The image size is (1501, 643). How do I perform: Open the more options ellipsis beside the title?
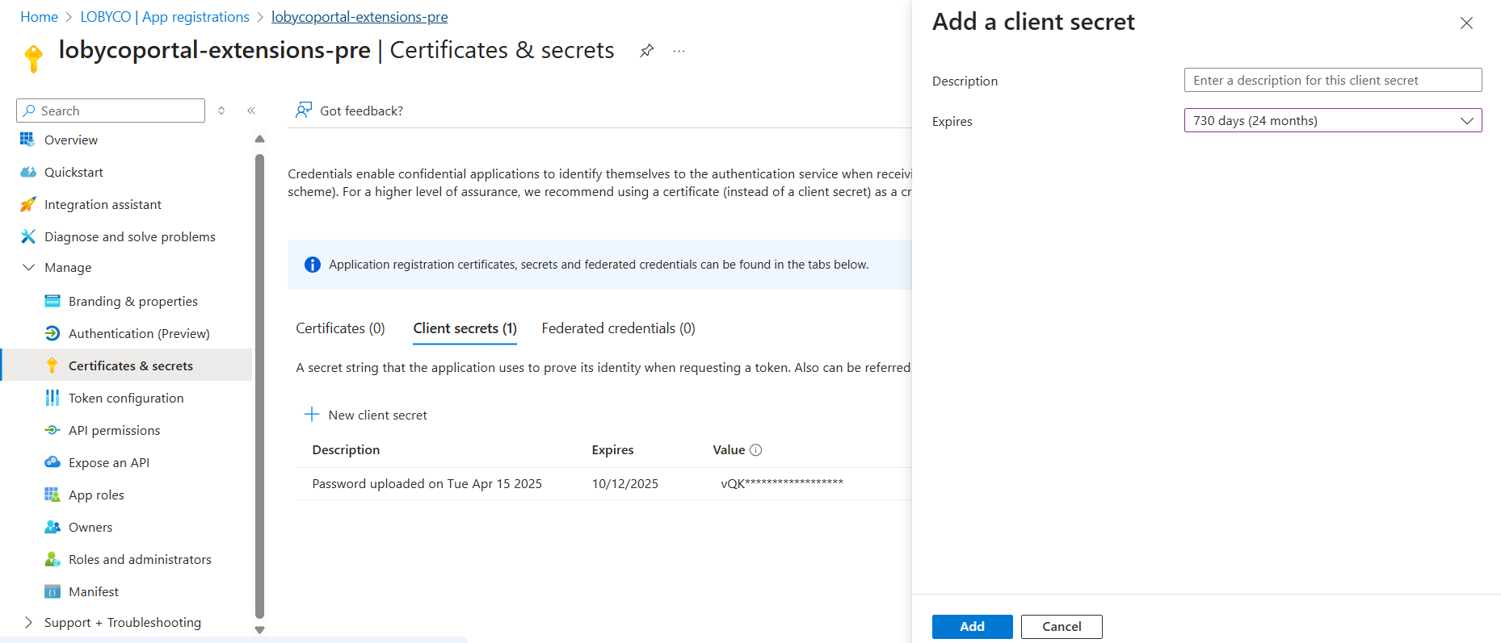679,51
